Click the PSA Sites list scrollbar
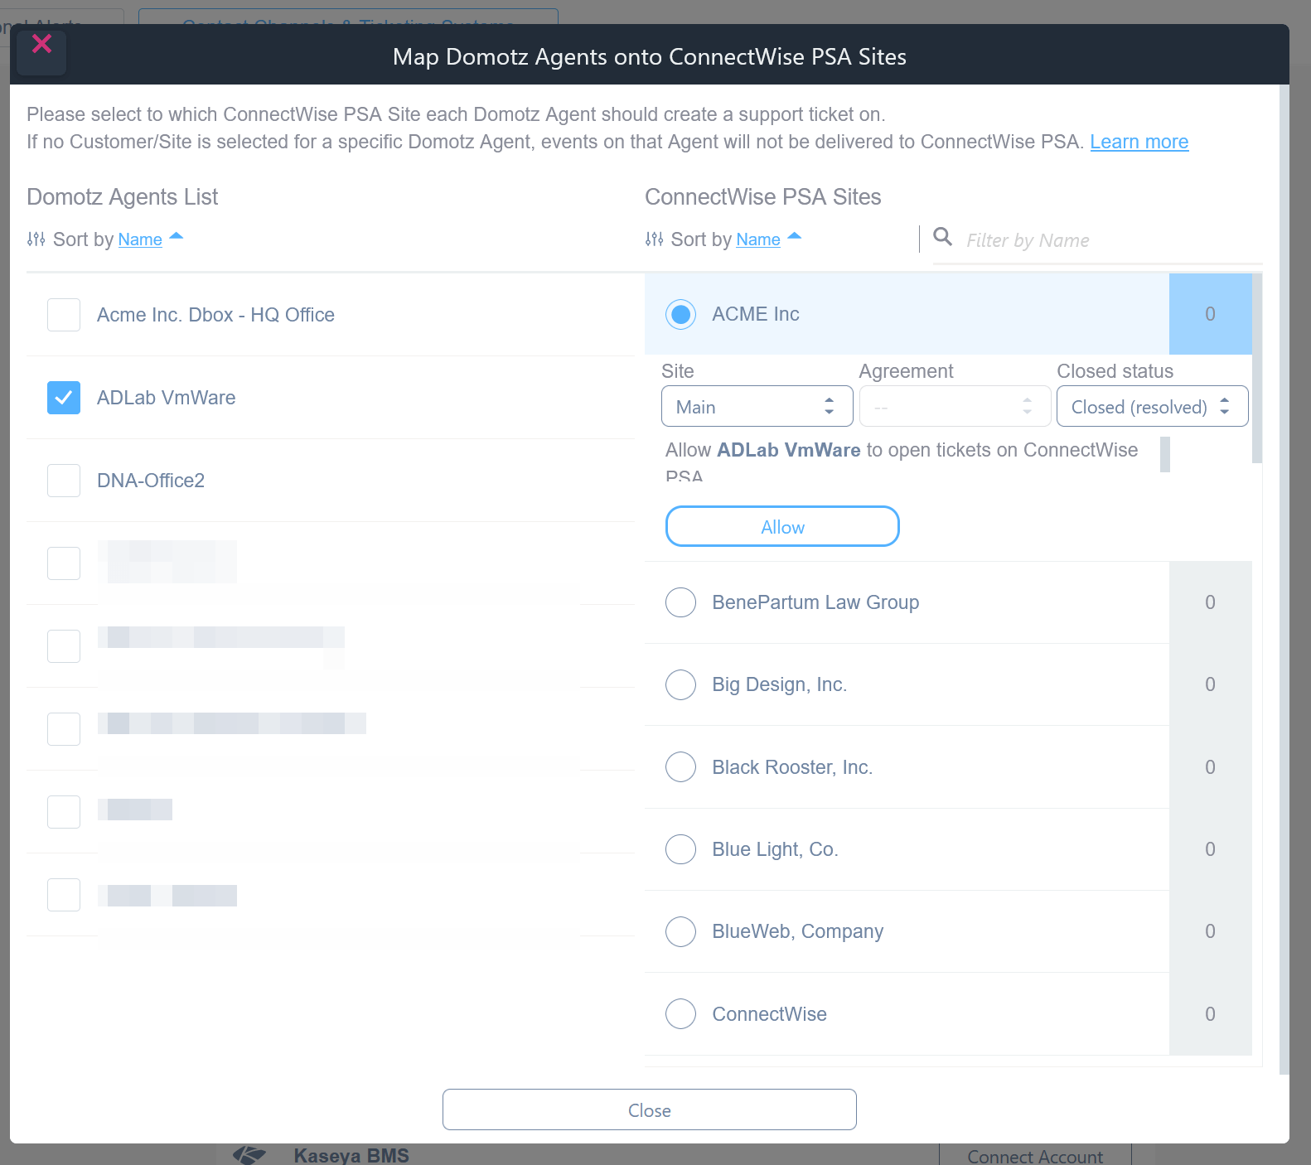Image resolution: width=1311 pixels, height=1165 pixels. pyautogui.click(x=1257, y=369)
